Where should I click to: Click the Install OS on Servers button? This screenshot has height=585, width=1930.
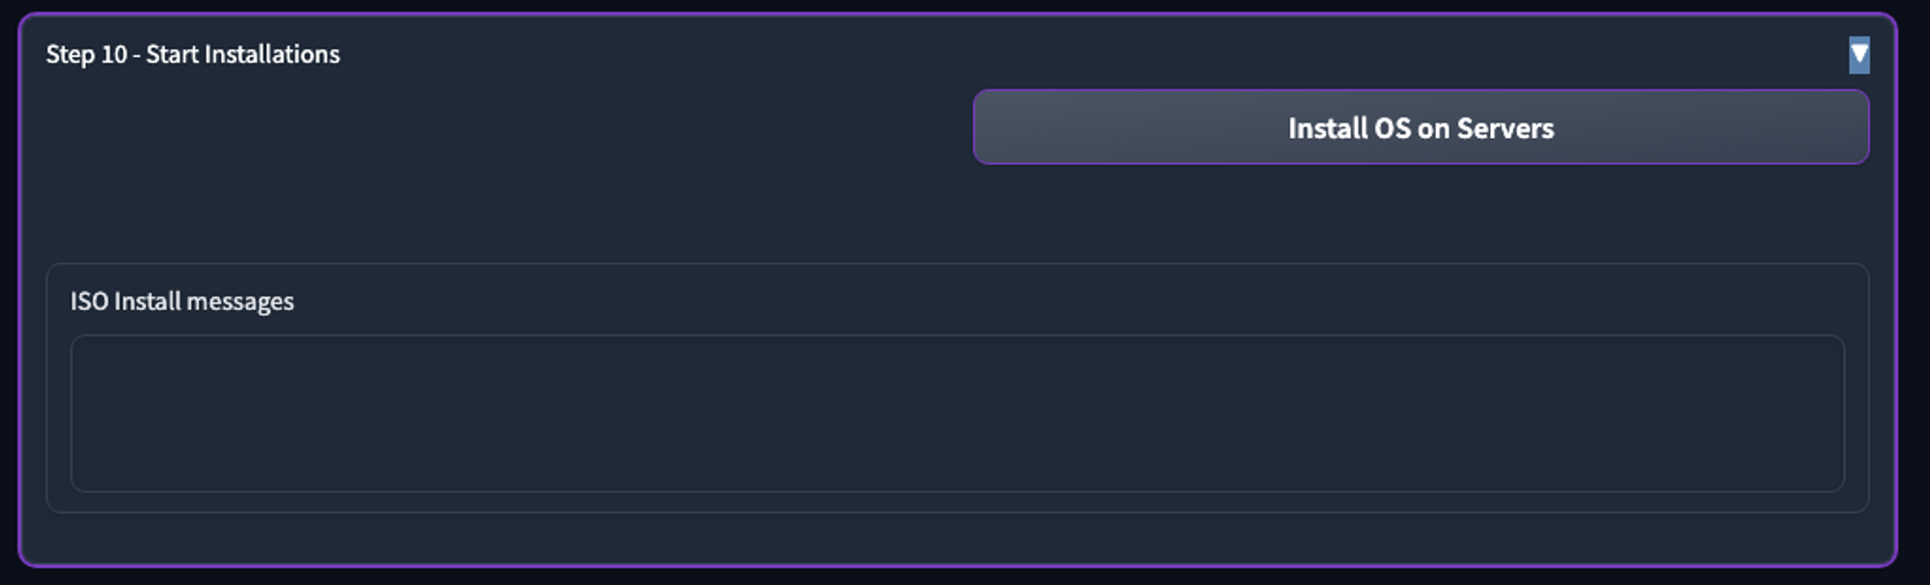(1420, 127)
